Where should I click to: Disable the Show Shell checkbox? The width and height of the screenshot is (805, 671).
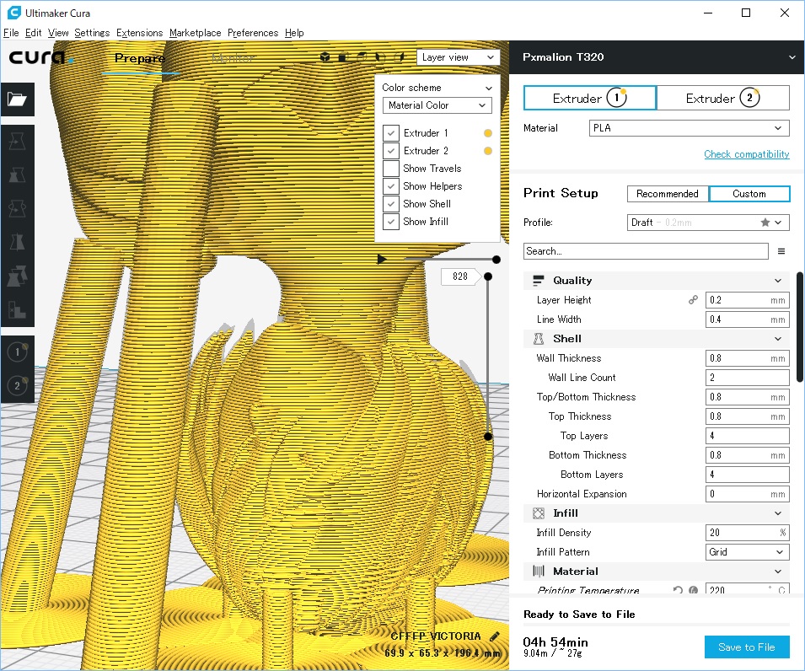tap(391, 204)
